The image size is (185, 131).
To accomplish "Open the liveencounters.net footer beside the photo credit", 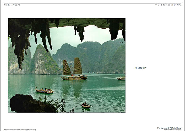I will [173, 130].
